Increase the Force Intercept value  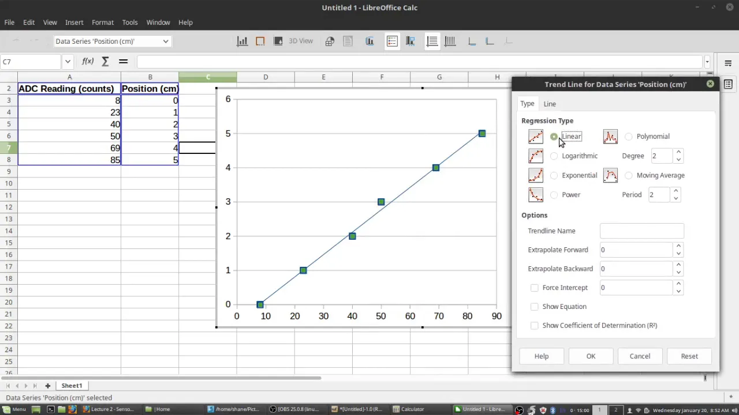(x=678, y=284)
